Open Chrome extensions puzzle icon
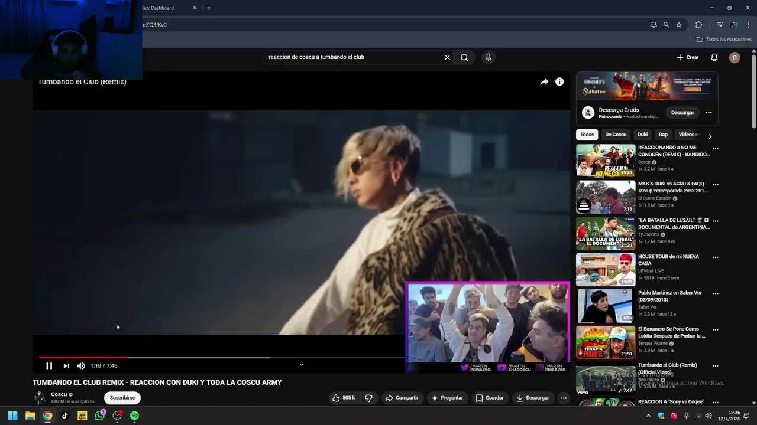Viewport: 757px width, 425px height. click(698, 25)
